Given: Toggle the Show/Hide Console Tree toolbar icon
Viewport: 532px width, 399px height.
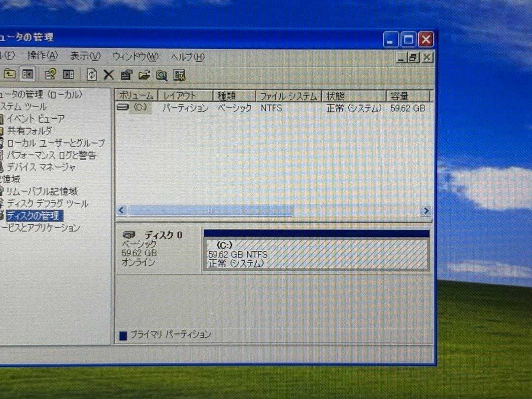Looking at the screenshot, I should 28,74.
